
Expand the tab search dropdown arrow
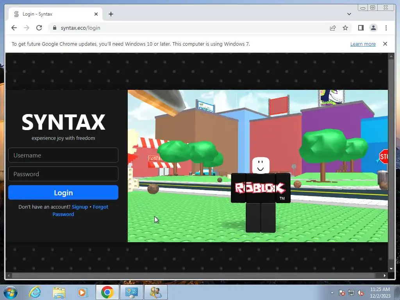(x=349, y=14)
